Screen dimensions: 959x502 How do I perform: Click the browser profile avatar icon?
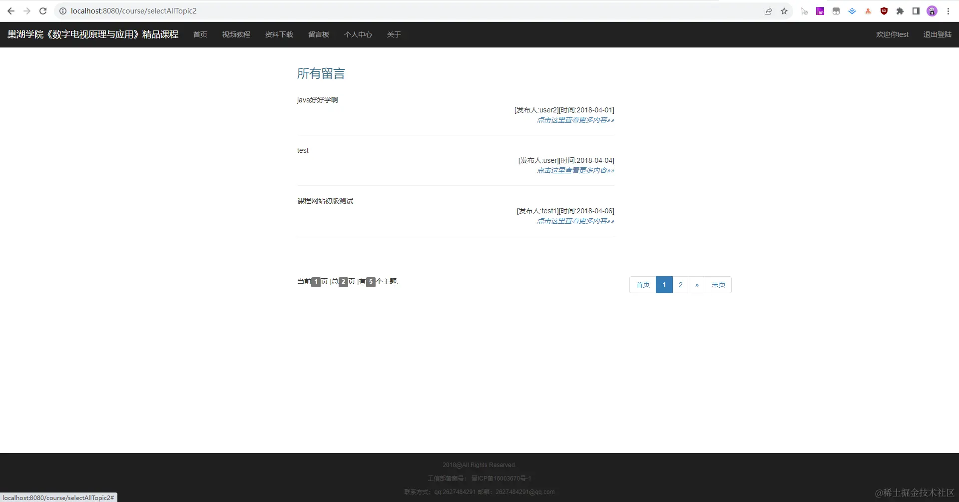[x=932, y=10]
